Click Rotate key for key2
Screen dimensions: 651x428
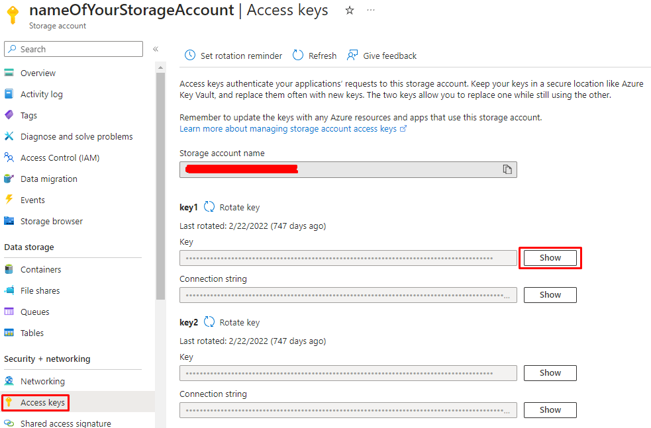click(240, 323)
